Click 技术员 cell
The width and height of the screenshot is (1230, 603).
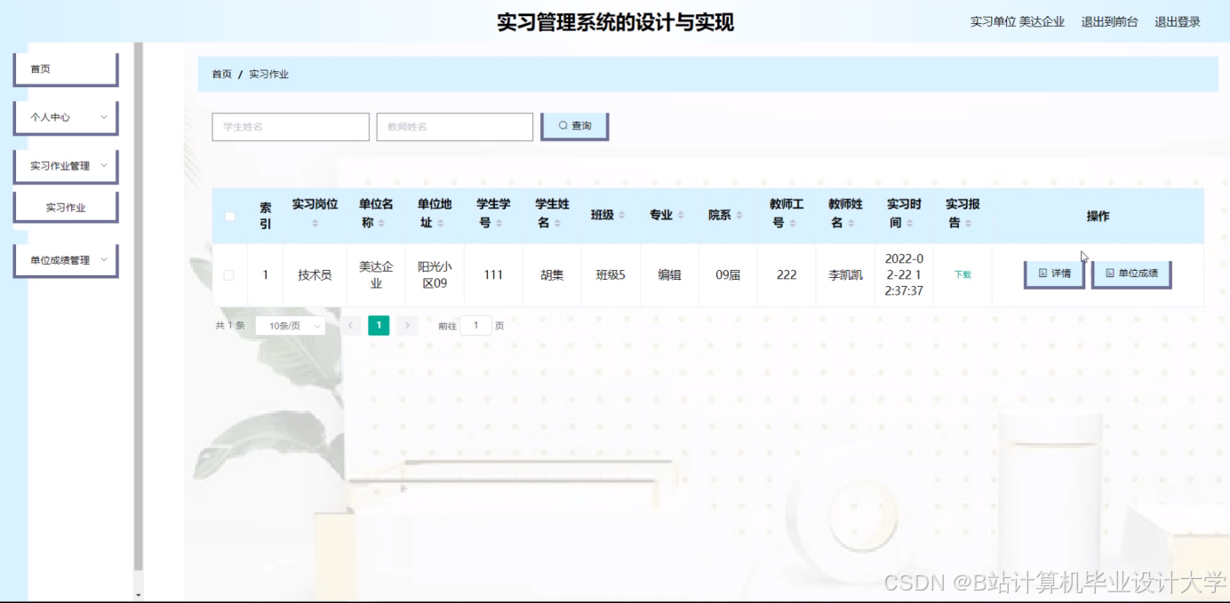315,275
